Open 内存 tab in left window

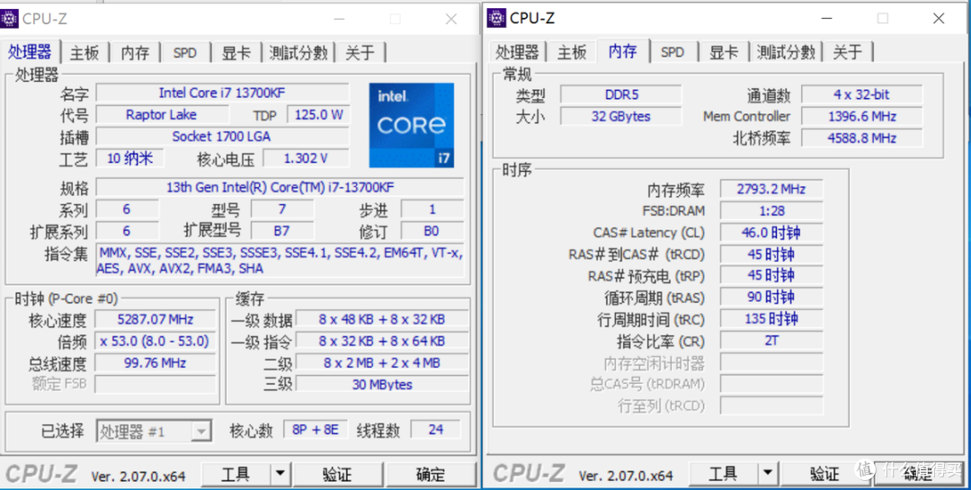pyautogui.click(x=135, y=53)
